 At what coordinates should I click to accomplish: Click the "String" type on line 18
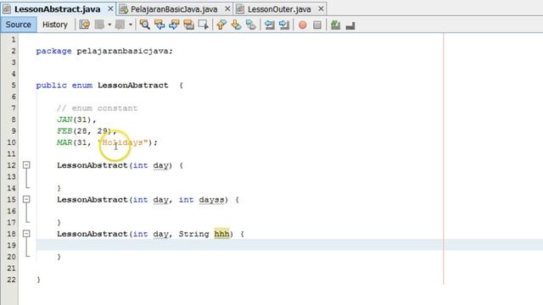tap(194, 234)
